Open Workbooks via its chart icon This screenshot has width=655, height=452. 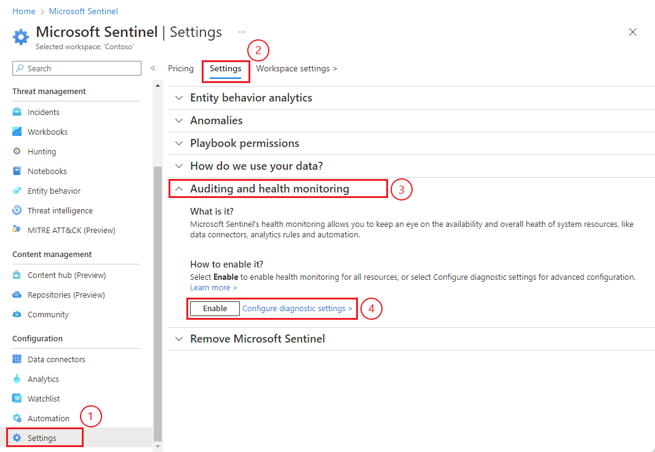click(x=17, y=132)
